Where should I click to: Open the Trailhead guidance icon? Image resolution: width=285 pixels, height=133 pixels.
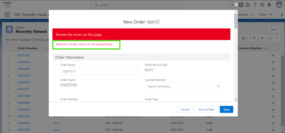pos(247,5)
